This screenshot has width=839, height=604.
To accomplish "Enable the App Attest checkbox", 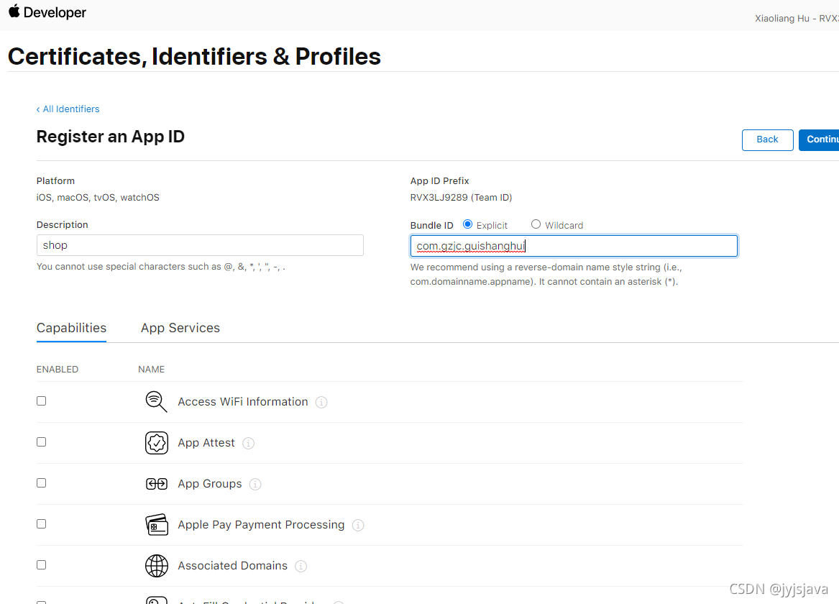I will tap(42, 441).
